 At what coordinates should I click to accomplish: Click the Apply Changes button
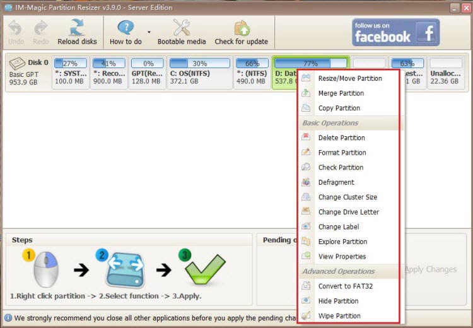pos(431,269)
